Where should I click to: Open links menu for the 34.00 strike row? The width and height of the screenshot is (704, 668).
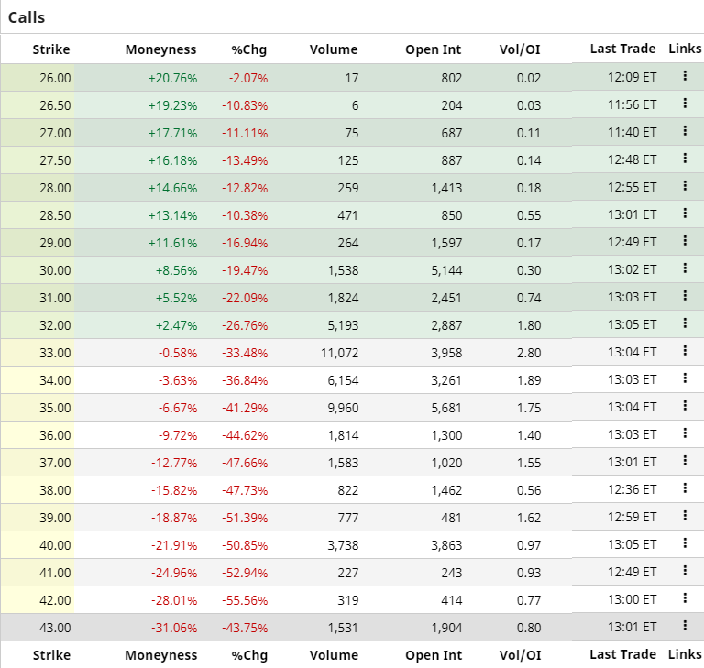[x=685, y=378]
